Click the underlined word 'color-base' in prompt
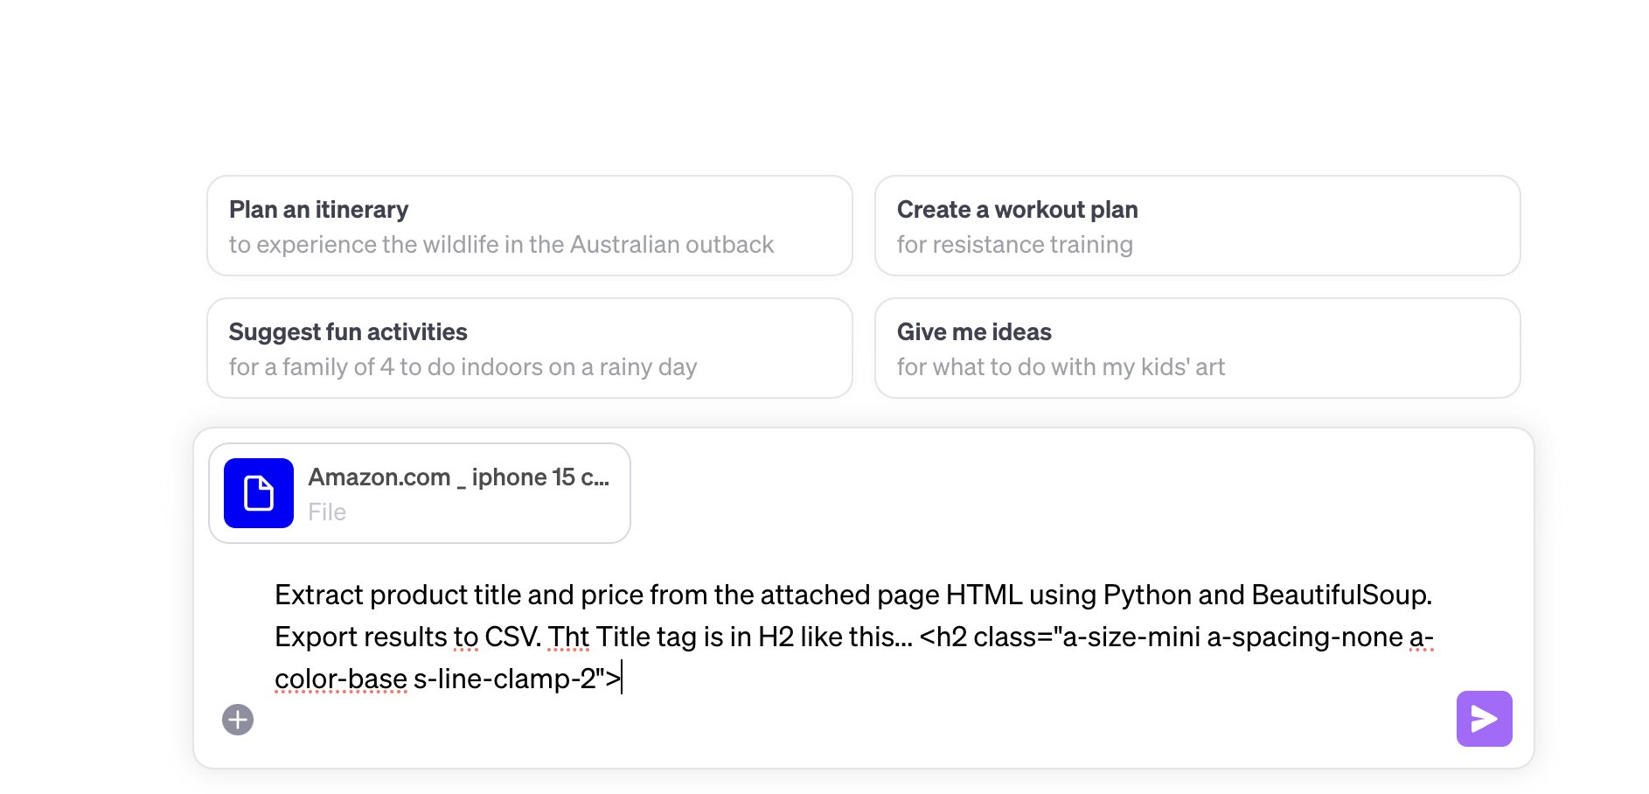 (341, 679)
